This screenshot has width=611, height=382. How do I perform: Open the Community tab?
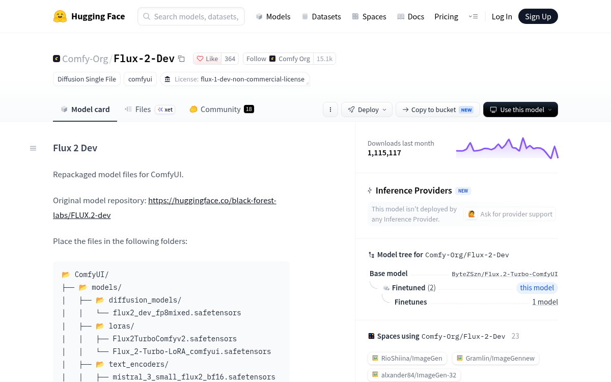tap(221, 109)
